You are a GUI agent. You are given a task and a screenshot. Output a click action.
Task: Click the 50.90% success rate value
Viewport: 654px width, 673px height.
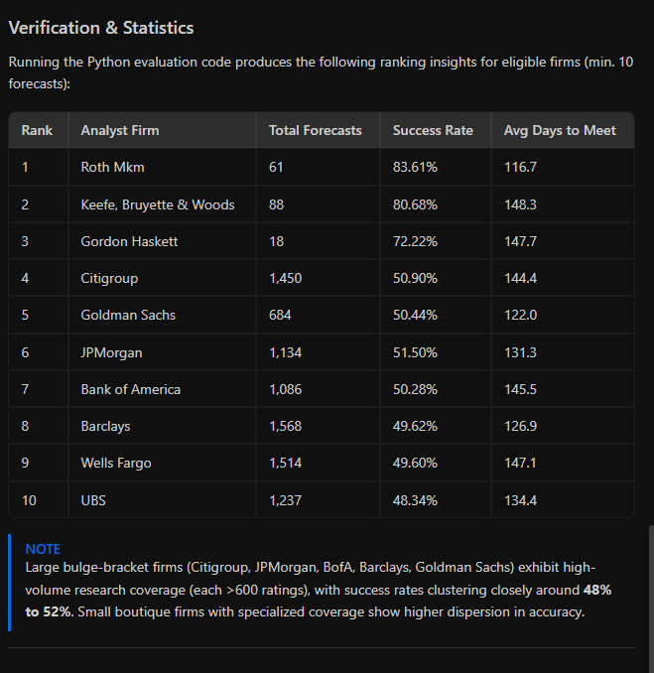tap(415, 278)
